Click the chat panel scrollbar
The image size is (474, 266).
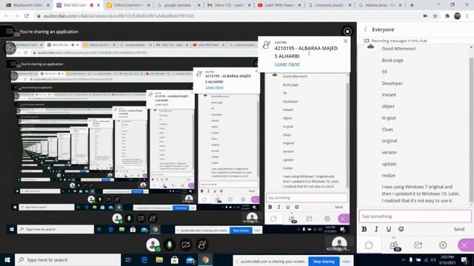(471, 130)
